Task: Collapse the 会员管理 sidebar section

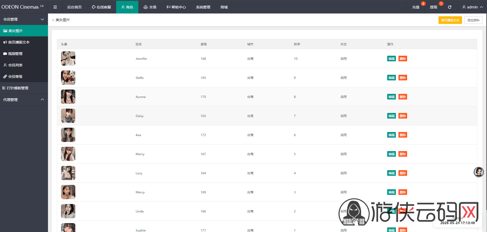Action: click(24, 19)
